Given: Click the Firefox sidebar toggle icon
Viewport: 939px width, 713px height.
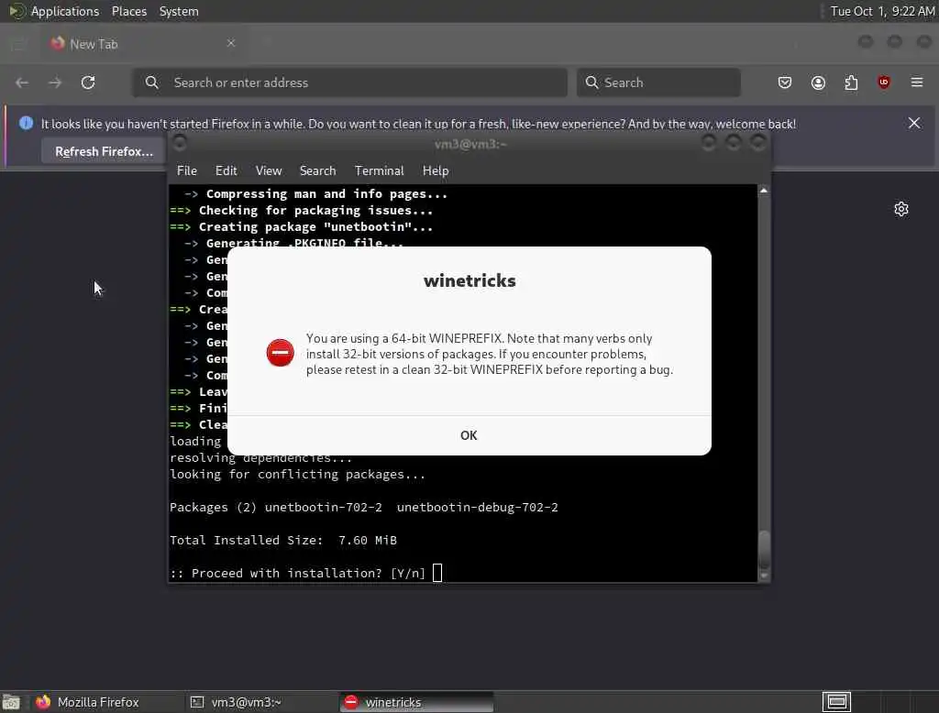Looking at the screenshot, I should tap(18, 44).
